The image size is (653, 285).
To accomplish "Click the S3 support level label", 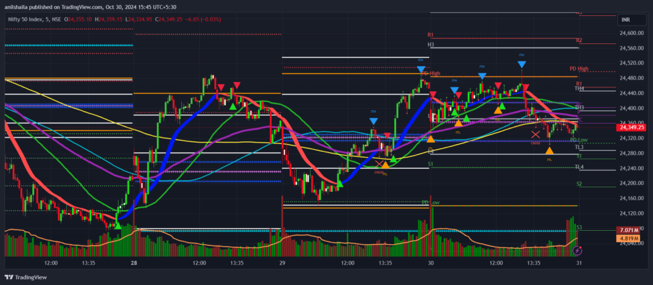I will point(579,228).
